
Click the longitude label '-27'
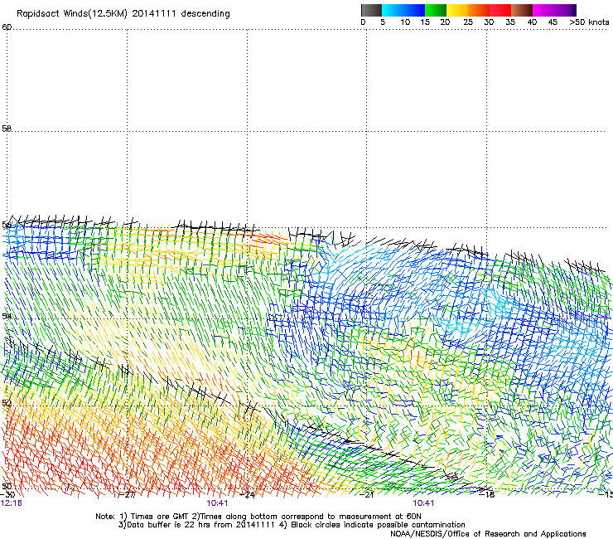pos(127,495)
